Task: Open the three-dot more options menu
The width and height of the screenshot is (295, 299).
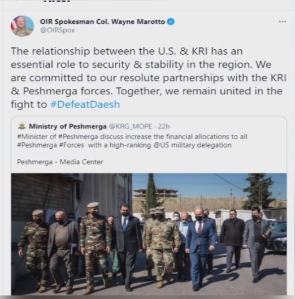Action: tap(282, 21)
